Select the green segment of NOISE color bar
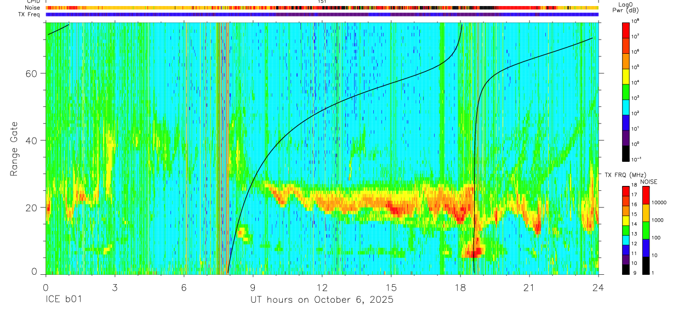 [646, 230]
